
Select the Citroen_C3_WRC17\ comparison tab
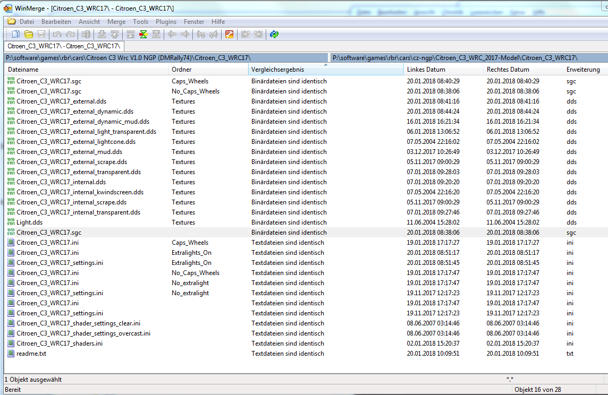coord(64,46)
